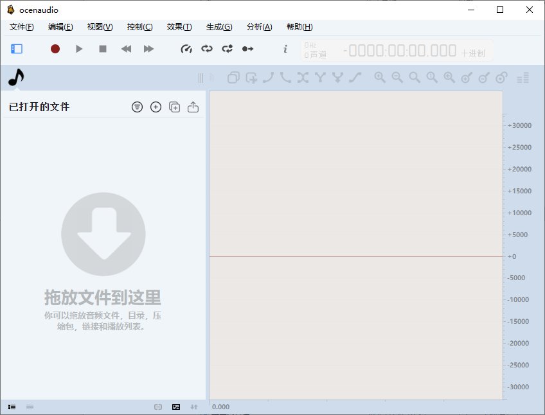Screen dimensions: 545x415
Task: Click the +30000 amplitude scale label
Action: pos(519,125)
